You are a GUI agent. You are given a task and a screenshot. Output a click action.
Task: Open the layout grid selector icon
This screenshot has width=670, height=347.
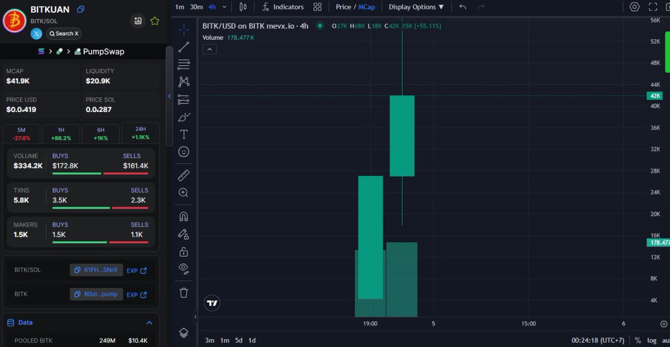(318, 7)
